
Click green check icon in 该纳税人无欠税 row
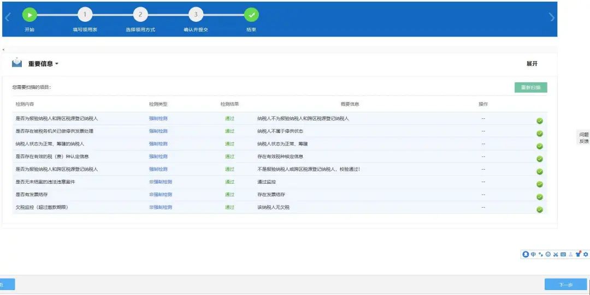point(540,210)
